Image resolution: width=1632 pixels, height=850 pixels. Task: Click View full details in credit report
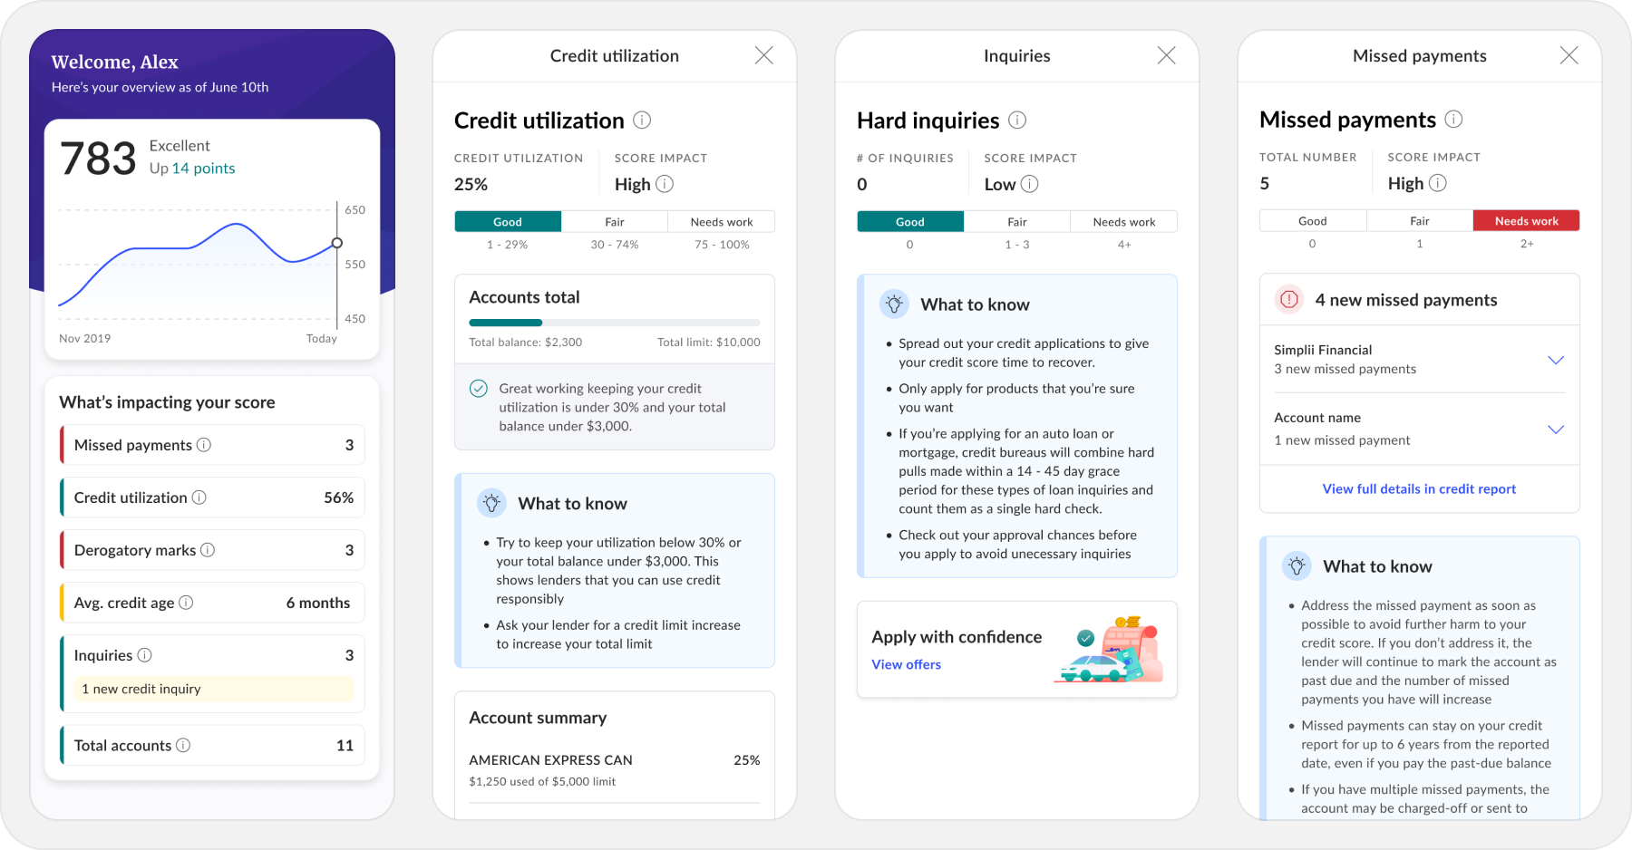tap(1419, 489)
